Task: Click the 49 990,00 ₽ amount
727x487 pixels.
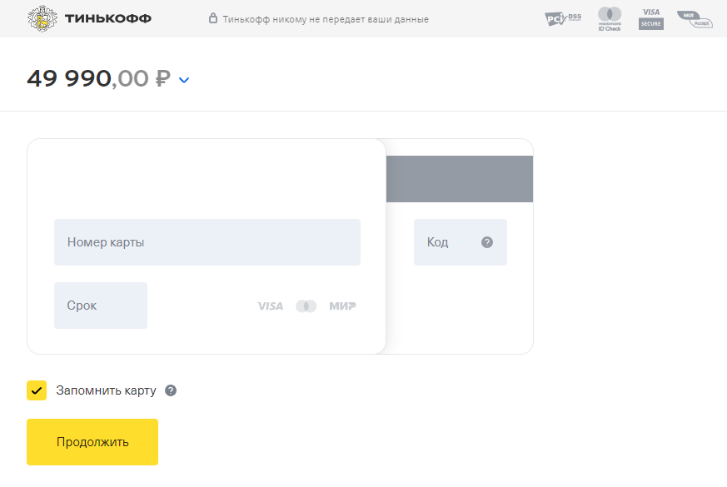Action: tap(98, 79)
